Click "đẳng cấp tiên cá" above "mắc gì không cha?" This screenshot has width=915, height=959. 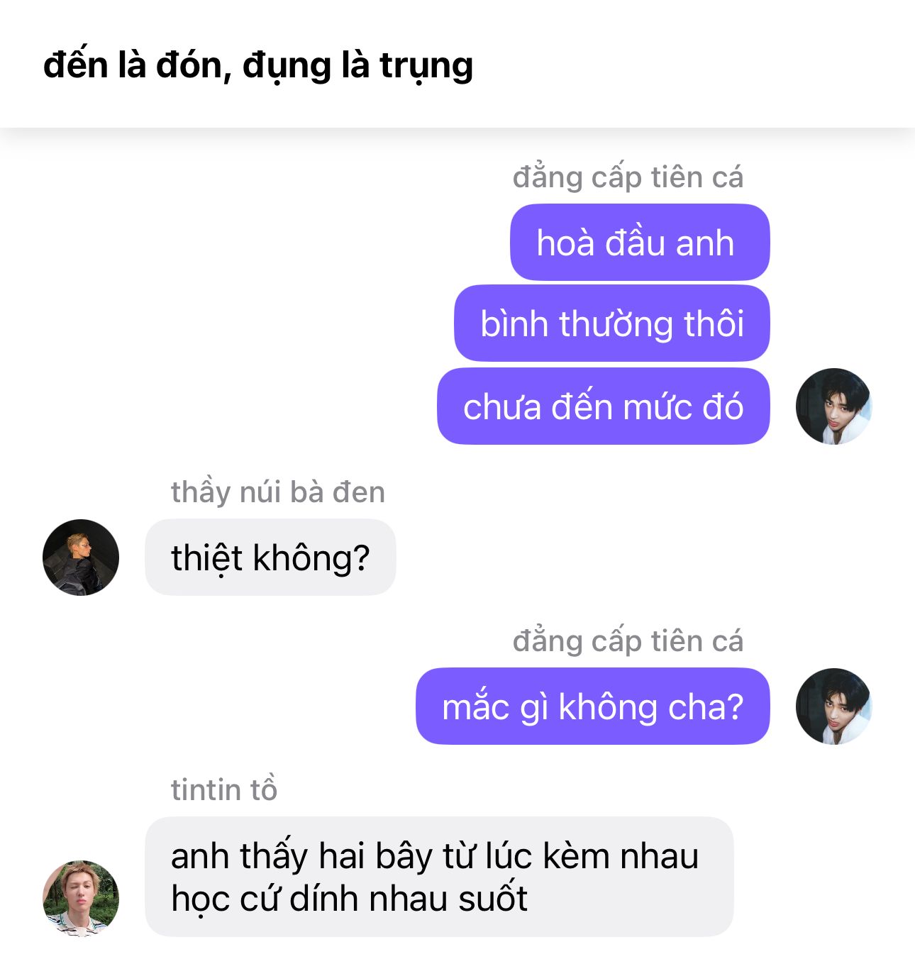tap(628, 641)
